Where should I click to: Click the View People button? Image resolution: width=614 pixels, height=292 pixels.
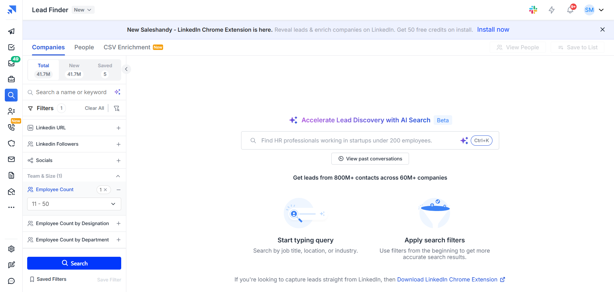tap(518, 47)
